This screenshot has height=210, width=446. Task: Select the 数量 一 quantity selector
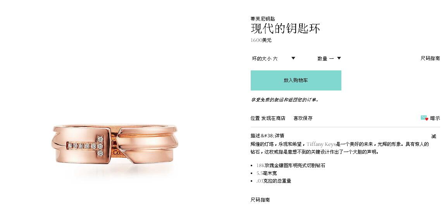329,58
